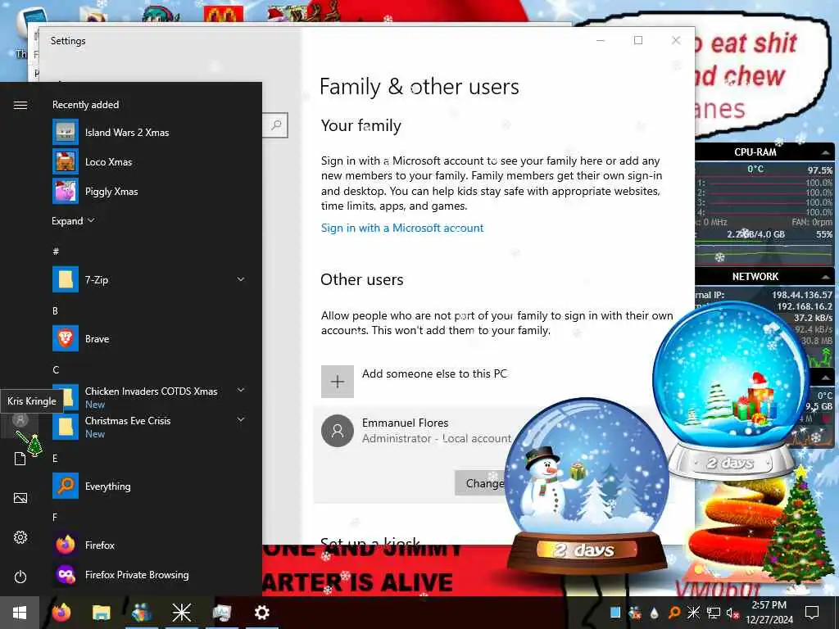This screenshot has width=839, height=629.
Task: Click Add someone else to this PC
Action: [434, 373]
